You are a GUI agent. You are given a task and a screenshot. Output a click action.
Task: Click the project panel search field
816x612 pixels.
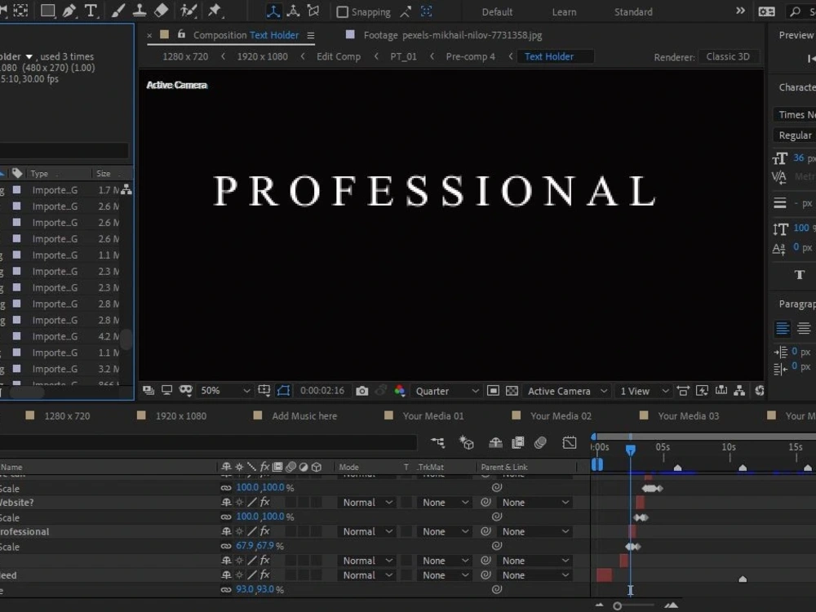[x=64, y=150]
